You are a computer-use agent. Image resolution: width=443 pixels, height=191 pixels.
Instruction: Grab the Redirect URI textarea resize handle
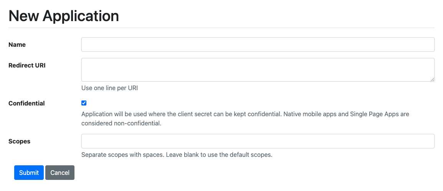(x=432, y=79)
